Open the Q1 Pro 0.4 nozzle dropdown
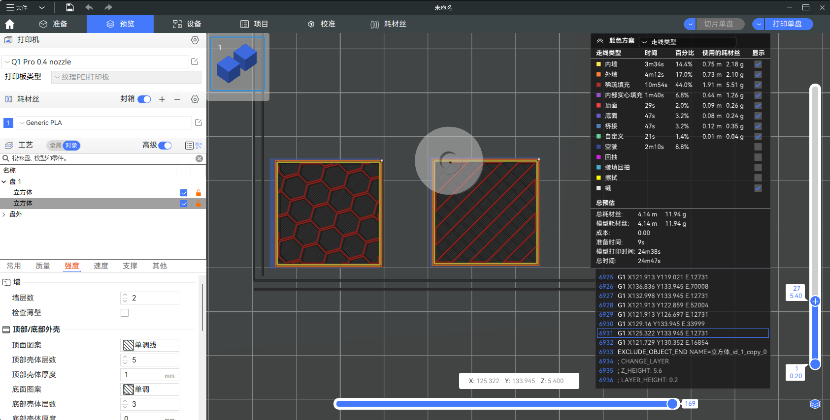This screenshot has height=420, width=830. 96,62
